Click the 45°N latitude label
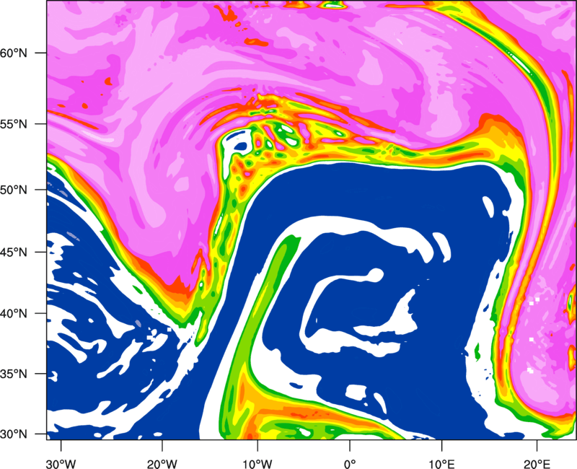The height and width of the screenshot is (469, 577). pyautogui.click(x=14, y=252)
